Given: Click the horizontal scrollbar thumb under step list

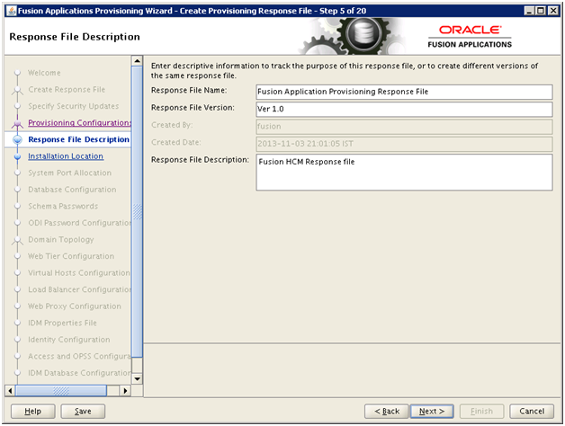Looking at the screenshot, I should coord(61,390).
